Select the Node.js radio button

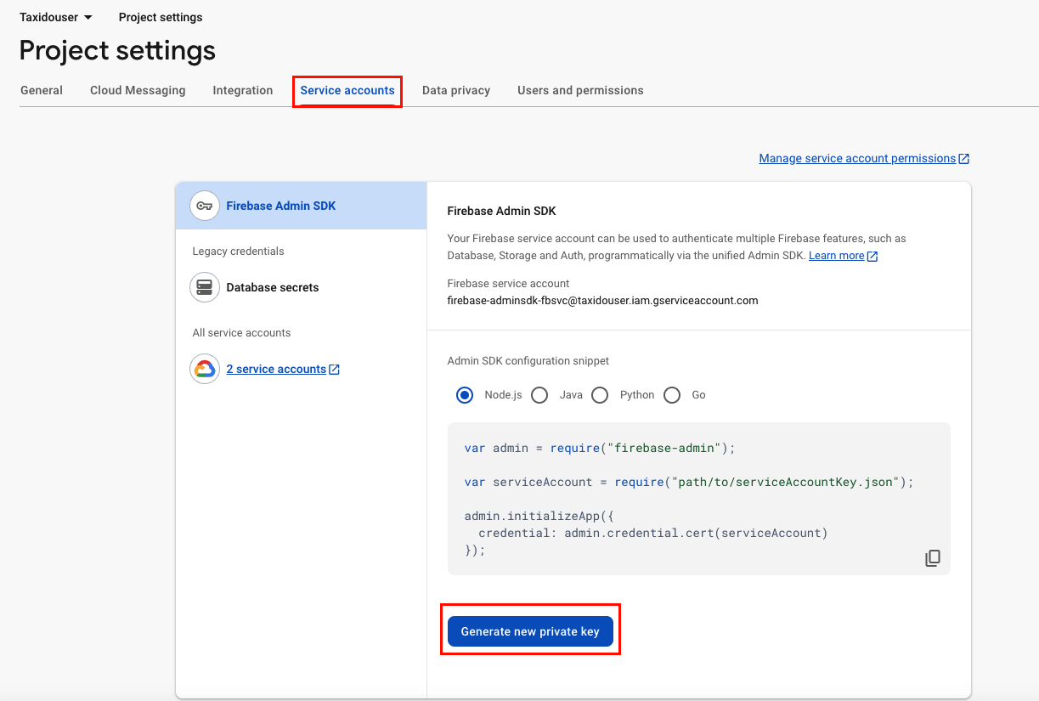[x=465, y=395]
